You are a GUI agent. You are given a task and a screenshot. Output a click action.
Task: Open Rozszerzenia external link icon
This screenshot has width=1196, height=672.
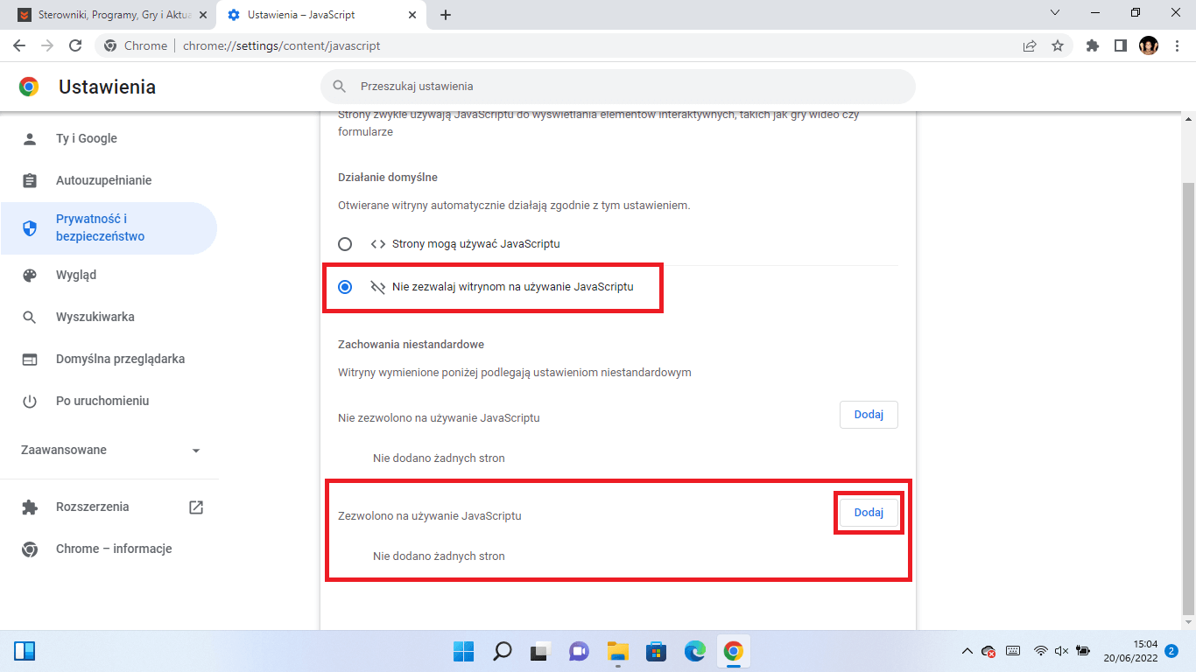196,507
